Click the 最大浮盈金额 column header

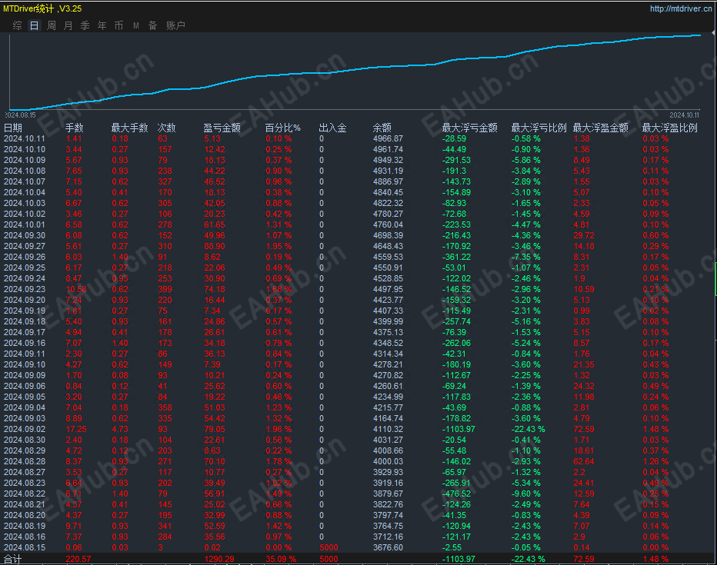point(600,128)
